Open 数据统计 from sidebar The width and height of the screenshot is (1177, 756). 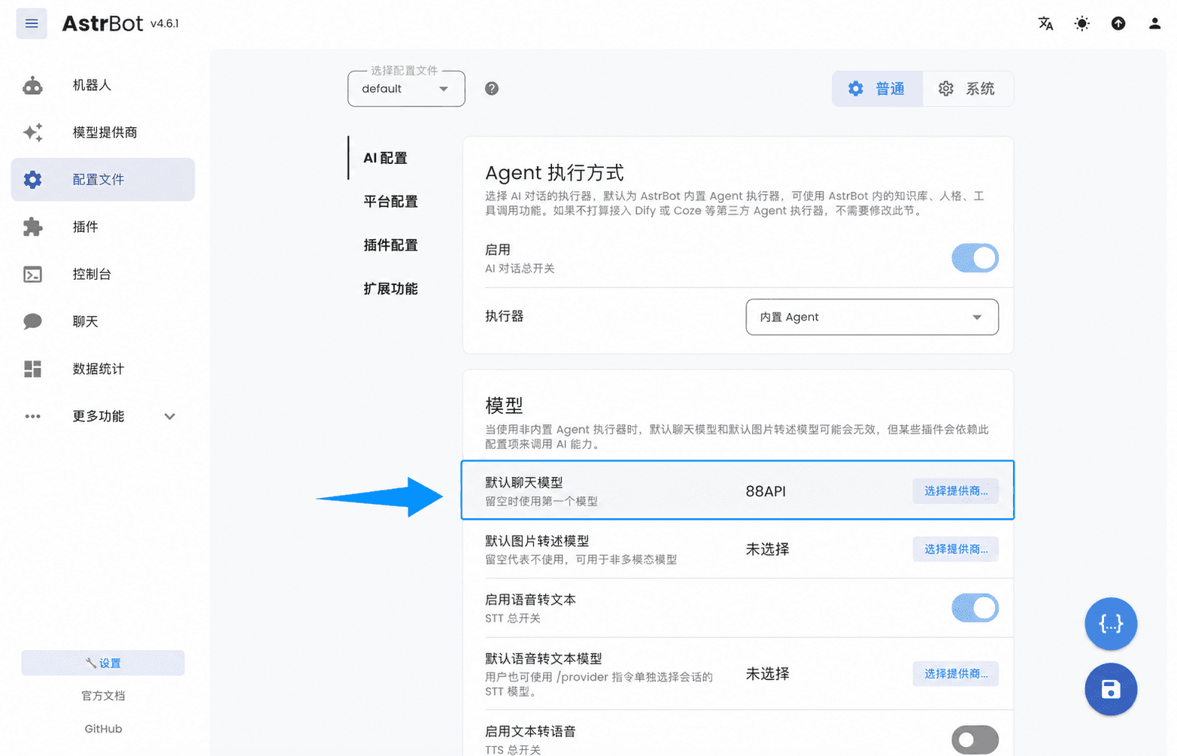point(103,369)
